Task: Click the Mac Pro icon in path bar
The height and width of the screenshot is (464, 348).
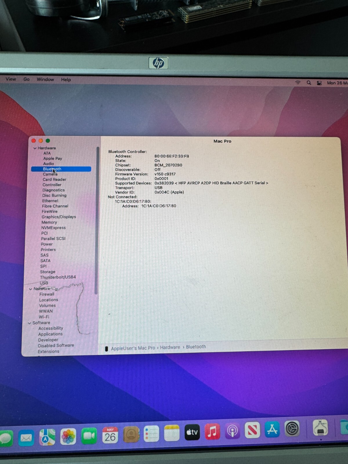Action: (106, 349)
